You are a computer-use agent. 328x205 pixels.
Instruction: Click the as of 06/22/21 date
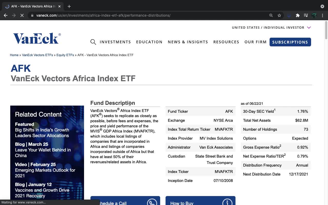(x=252, y=104)
